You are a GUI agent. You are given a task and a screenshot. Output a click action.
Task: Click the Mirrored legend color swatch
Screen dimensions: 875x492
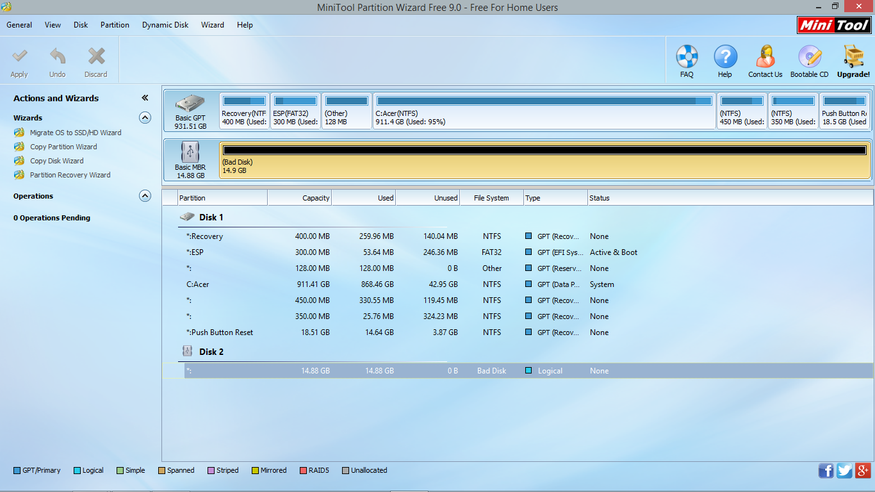tap(255, 470)
